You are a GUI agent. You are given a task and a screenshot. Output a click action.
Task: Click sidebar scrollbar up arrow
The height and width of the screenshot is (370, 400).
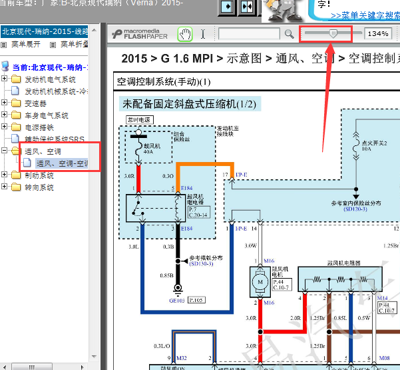pos(94,30)
